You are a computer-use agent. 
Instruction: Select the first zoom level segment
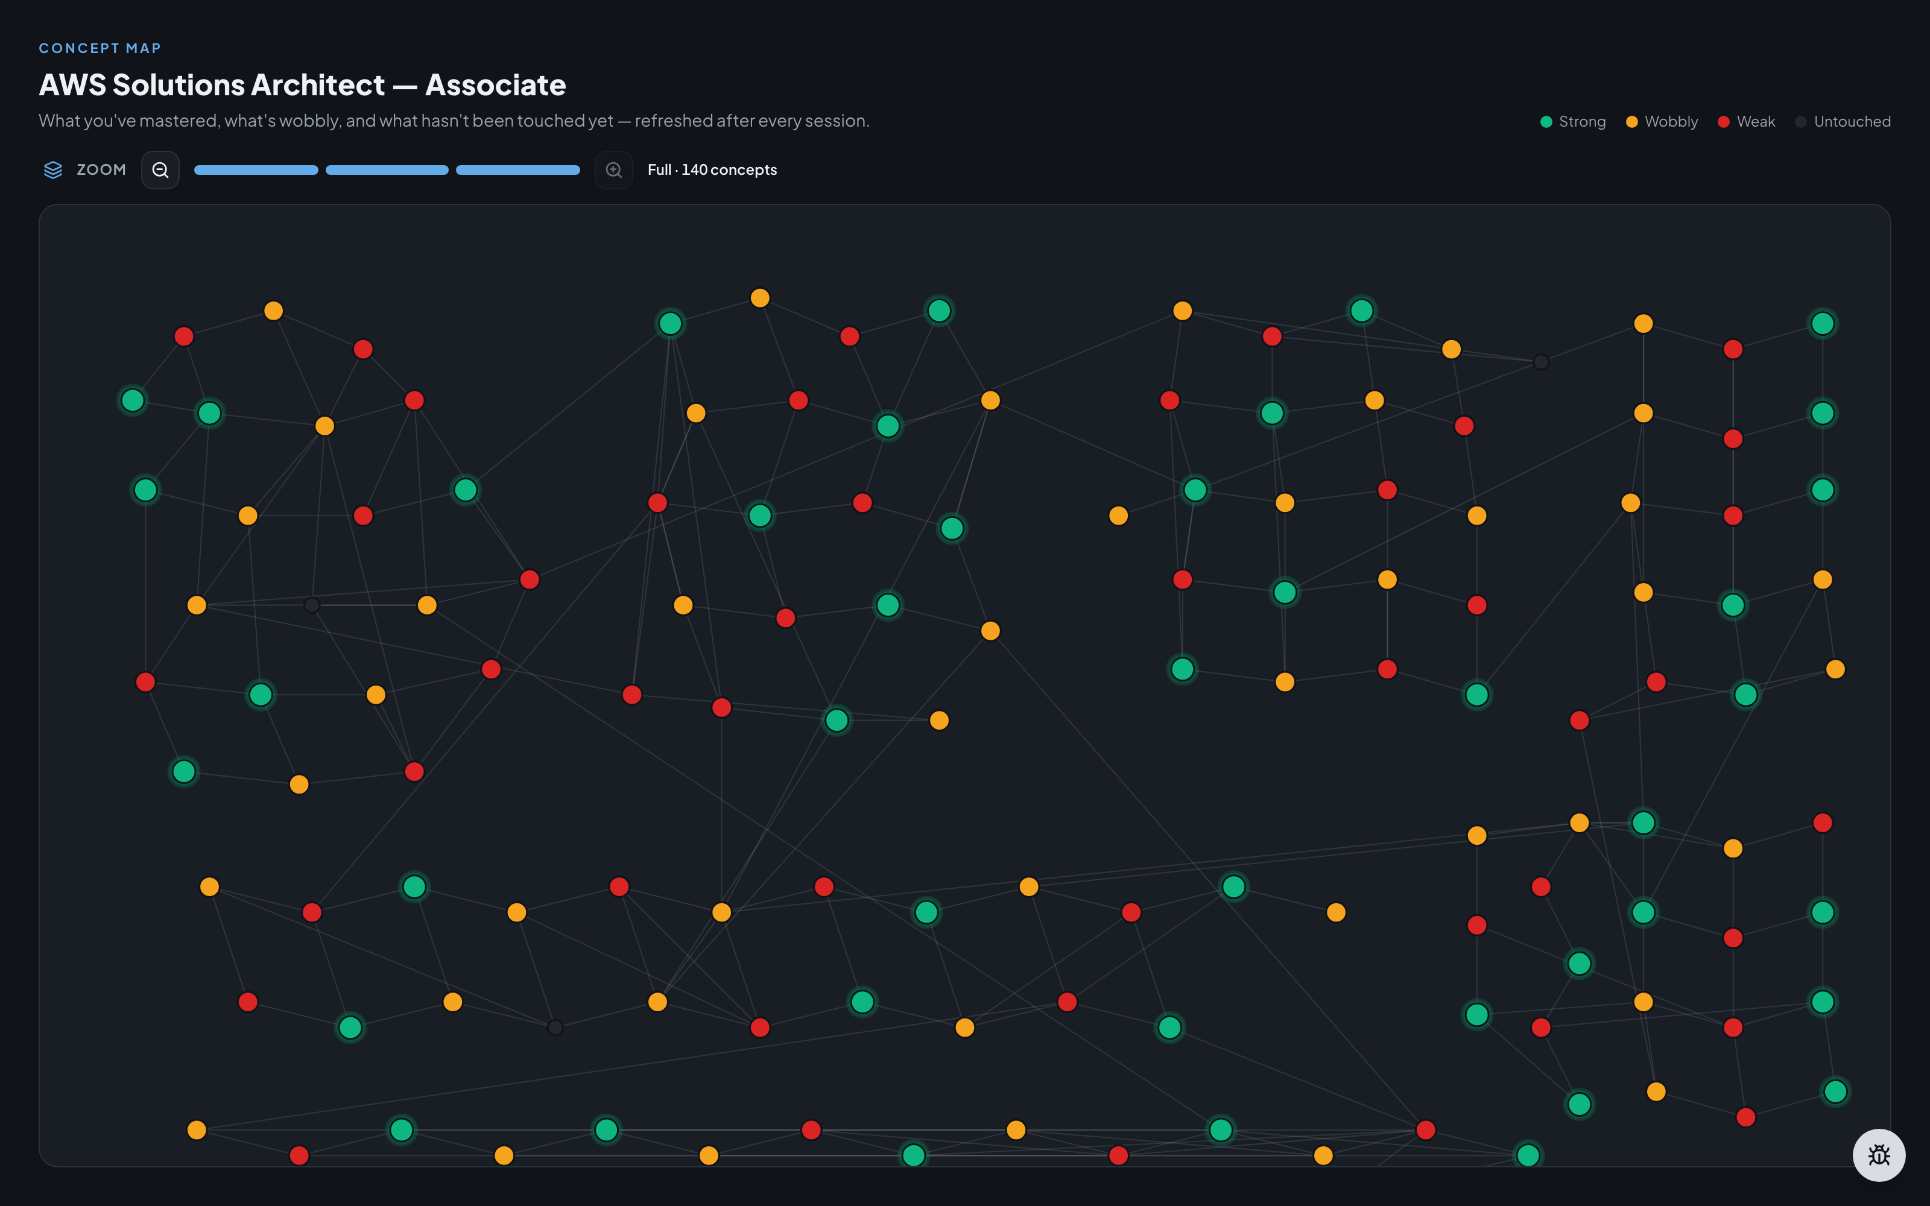coord(256,170)
